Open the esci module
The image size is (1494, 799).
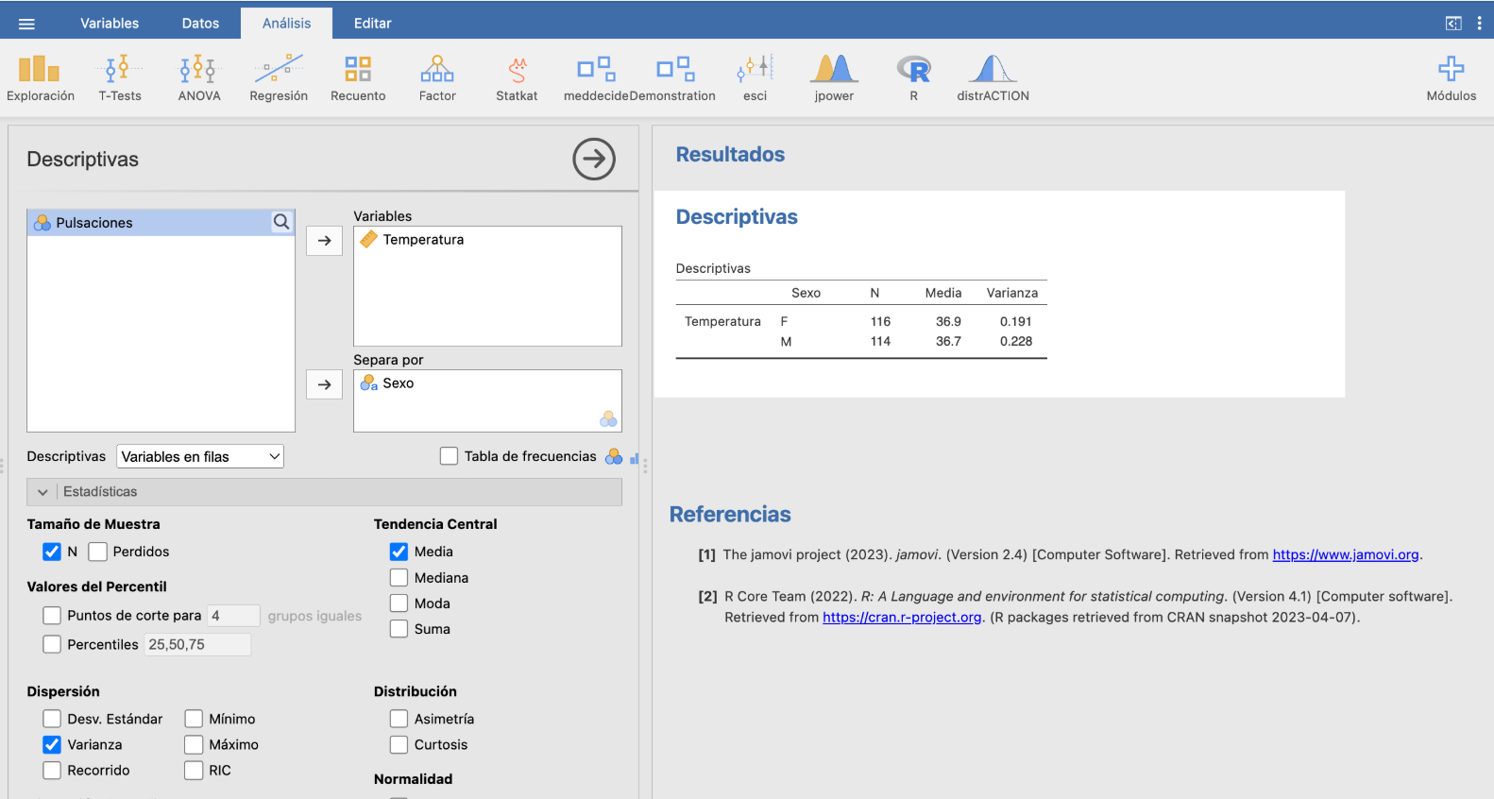point(755,78)
